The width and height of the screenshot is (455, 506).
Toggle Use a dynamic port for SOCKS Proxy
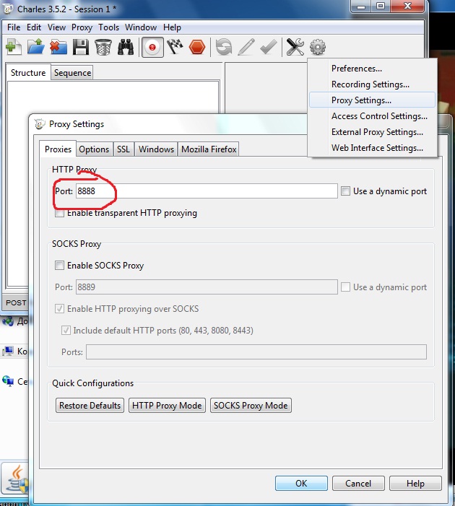pos(345,287)
